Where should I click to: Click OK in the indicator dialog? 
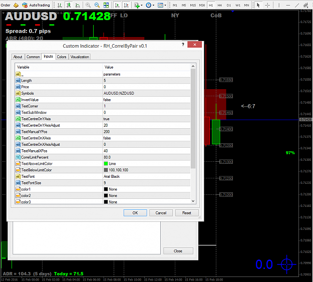(135, 213)
